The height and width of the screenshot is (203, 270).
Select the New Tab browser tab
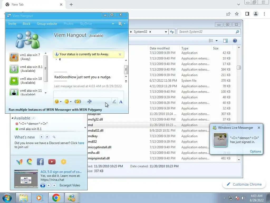pyautogui.click(x=34, y=4)
